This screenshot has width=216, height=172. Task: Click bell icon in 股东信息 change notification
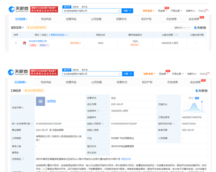(x=29, y=28)
